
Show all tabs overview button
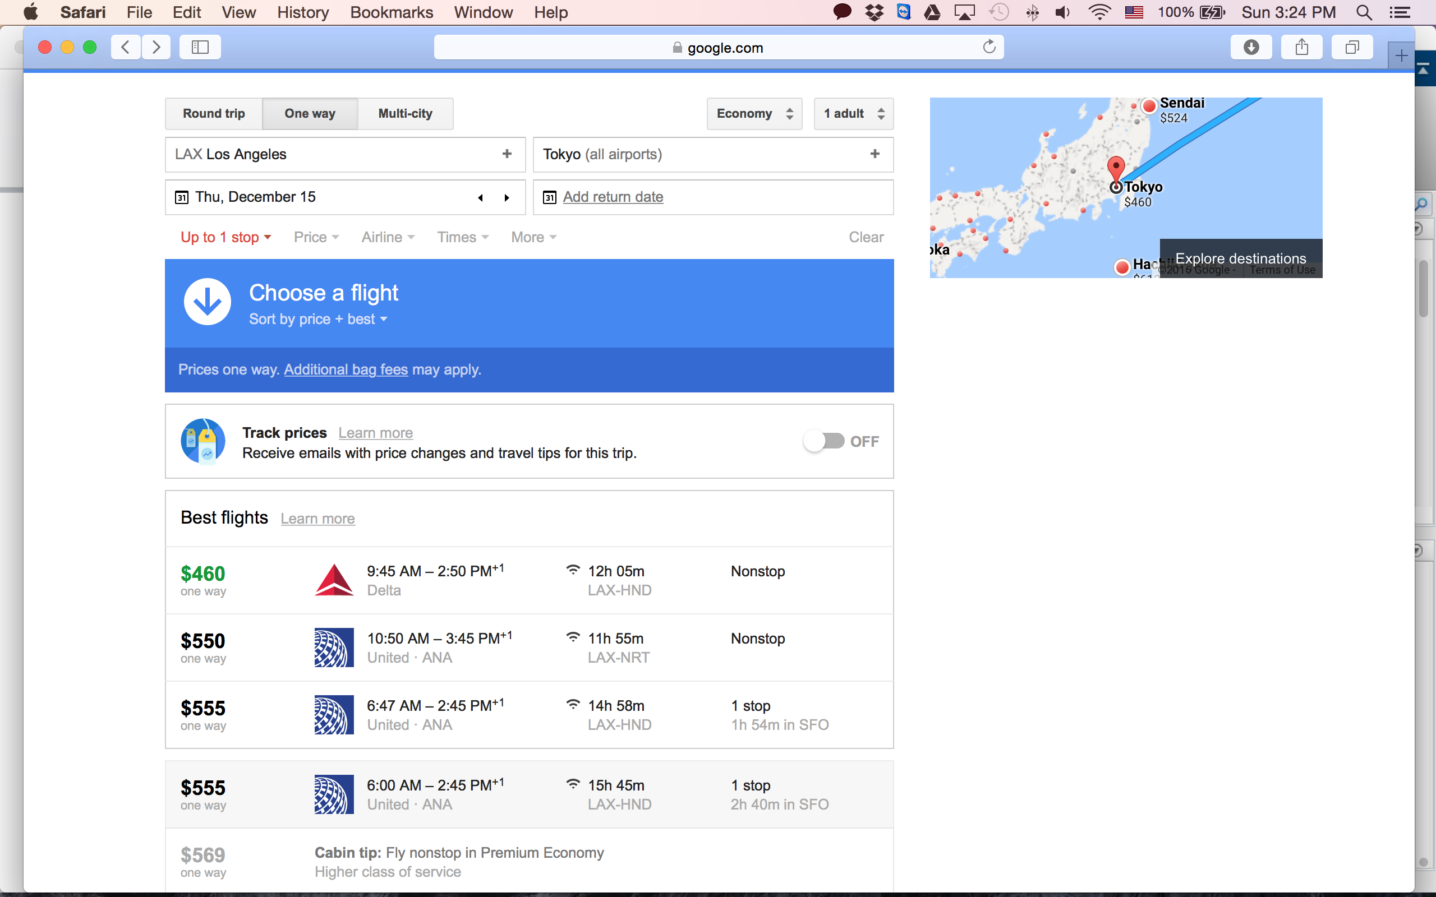(x=1352, y=47)
